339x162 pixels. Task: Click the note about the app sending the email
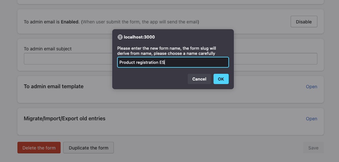(140, 22)
